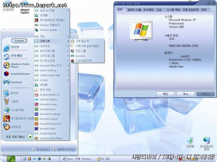Select 구루구루 설정 마법사 entry
Image resolution: width=217 pixels, height=162 pixels.
tap(87, 46)
